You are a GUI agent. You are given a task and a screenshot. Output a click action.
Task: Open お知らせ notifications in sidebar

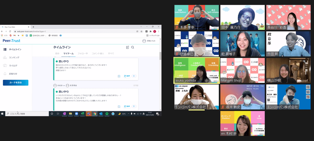point(13,74)
